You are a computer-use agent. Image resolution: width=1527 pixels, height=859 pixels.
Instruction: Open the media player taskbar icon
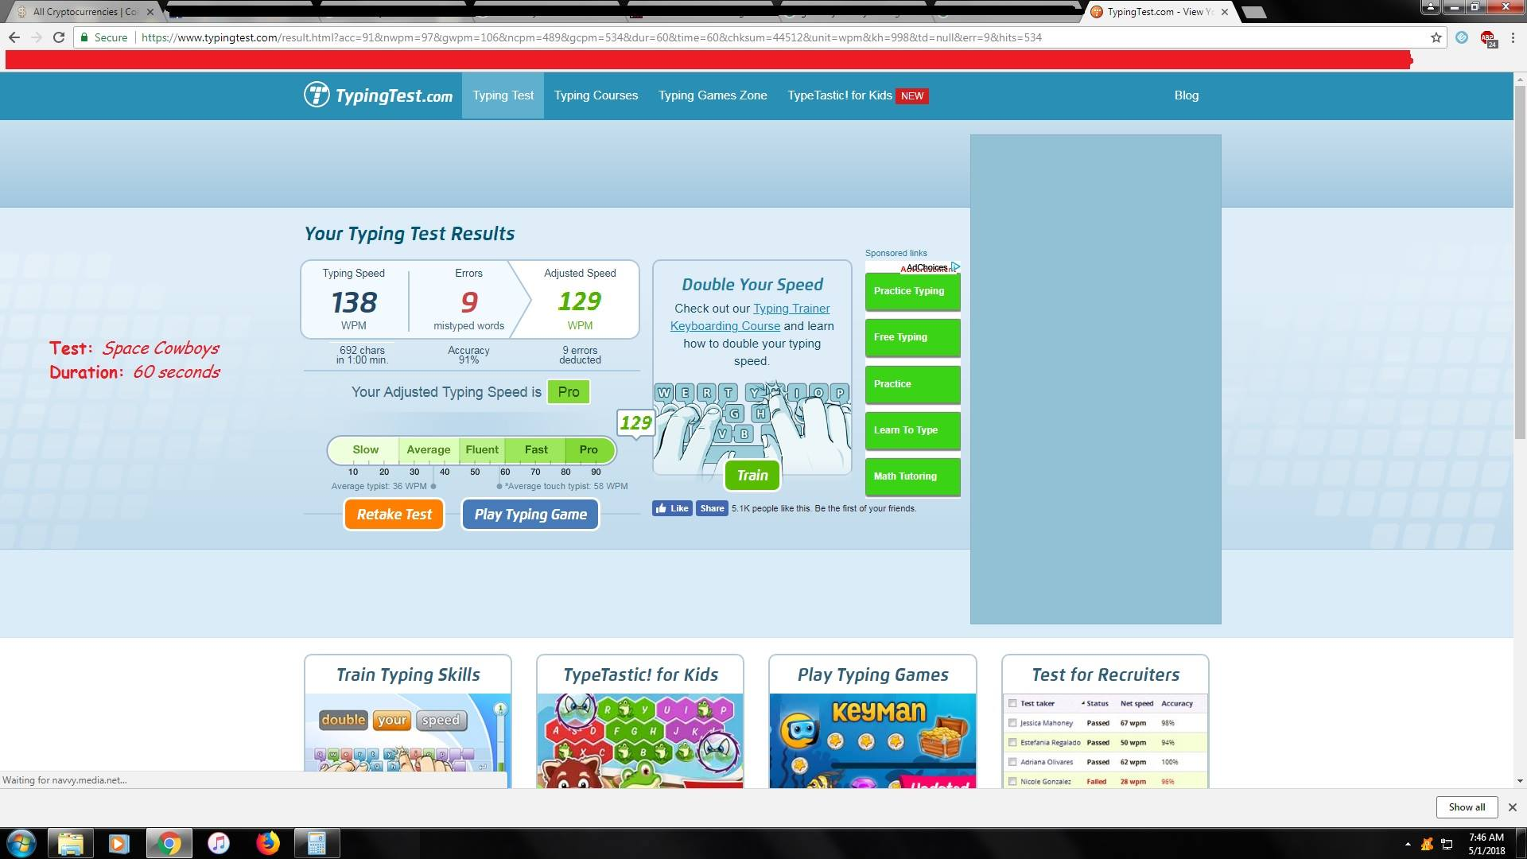click(x=119, y=843)
